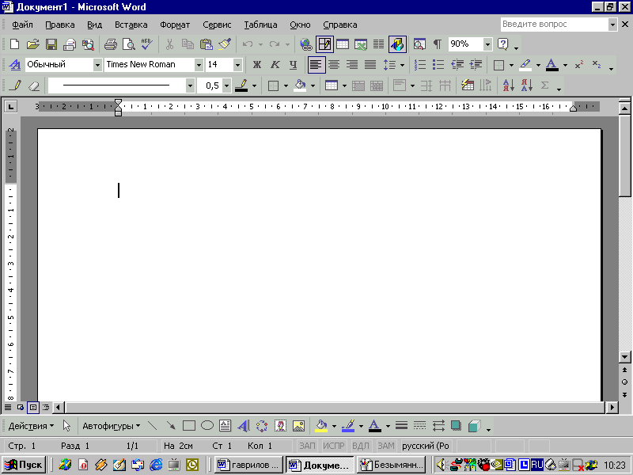Select the Oval drawing tool
The image size is (633, 475).
pyautogui.click(x=207, y=426)
